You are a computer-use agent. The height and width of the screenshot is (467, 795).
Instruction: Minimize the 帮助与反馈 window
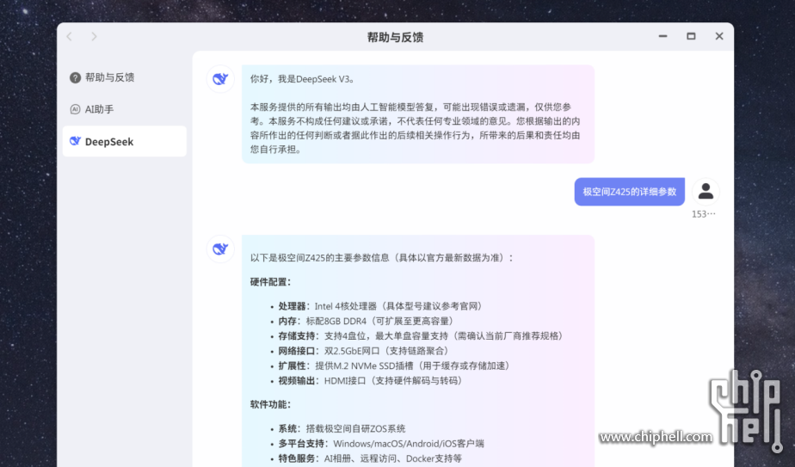click(662, 36)
